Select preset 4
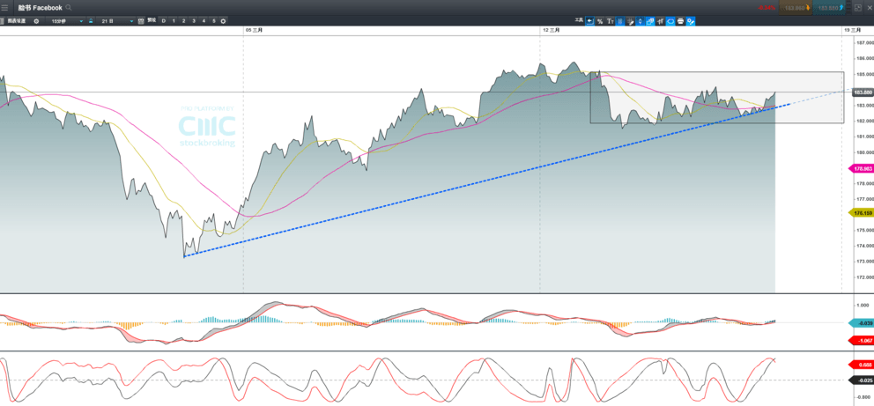 click(x=204, y=21)
